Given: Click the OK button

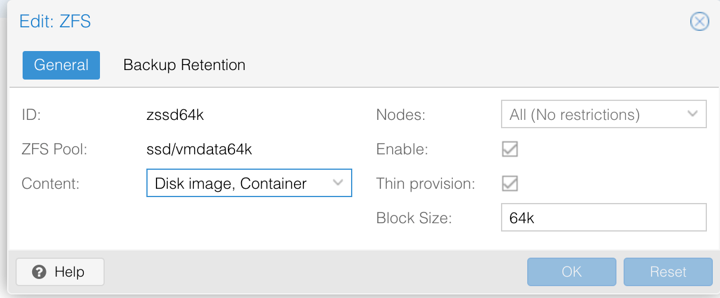Looking at the screenshot, I should tap(571, 272).
